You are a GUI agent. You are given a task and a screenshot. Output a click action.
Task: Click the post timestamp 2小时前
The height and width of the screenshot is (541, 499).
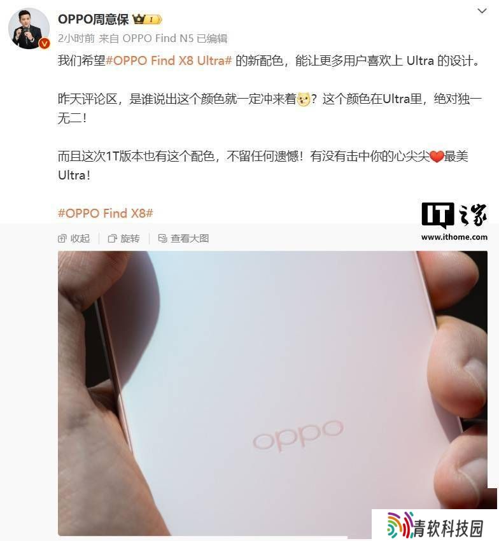click(76, 38)
